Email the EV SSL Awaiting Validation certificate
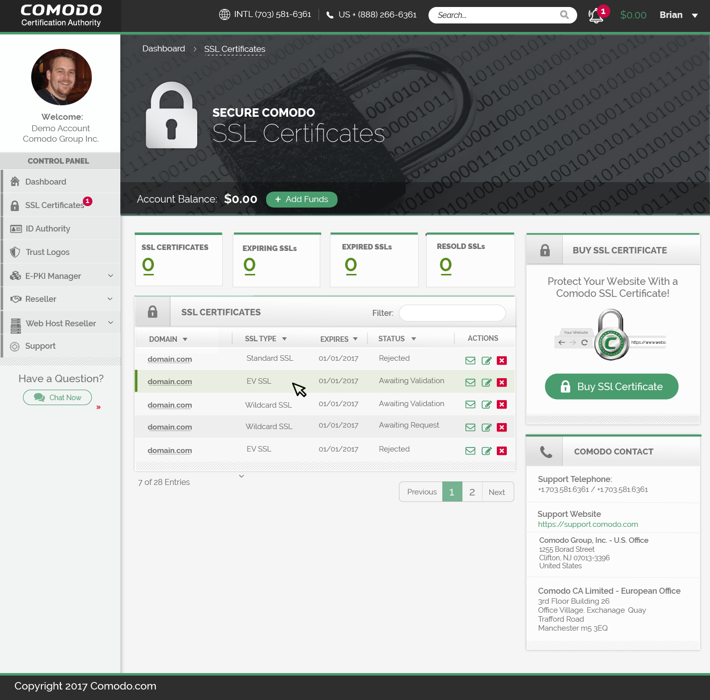 pyautogui.click(x=470, y=383)
